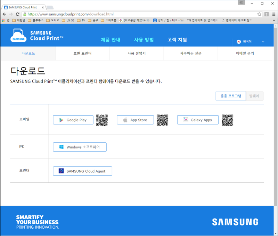Open the Apps shortcut in bookmarks bar

pos(6,21)
